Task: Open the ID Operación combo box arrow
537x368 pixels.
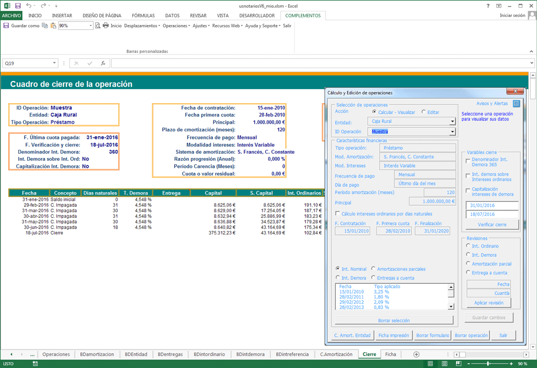Action: click(x=452, y=131)
